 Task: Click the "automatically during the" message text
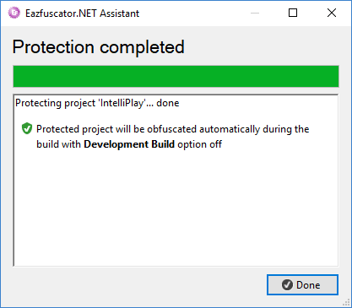(x=254, y=129)
